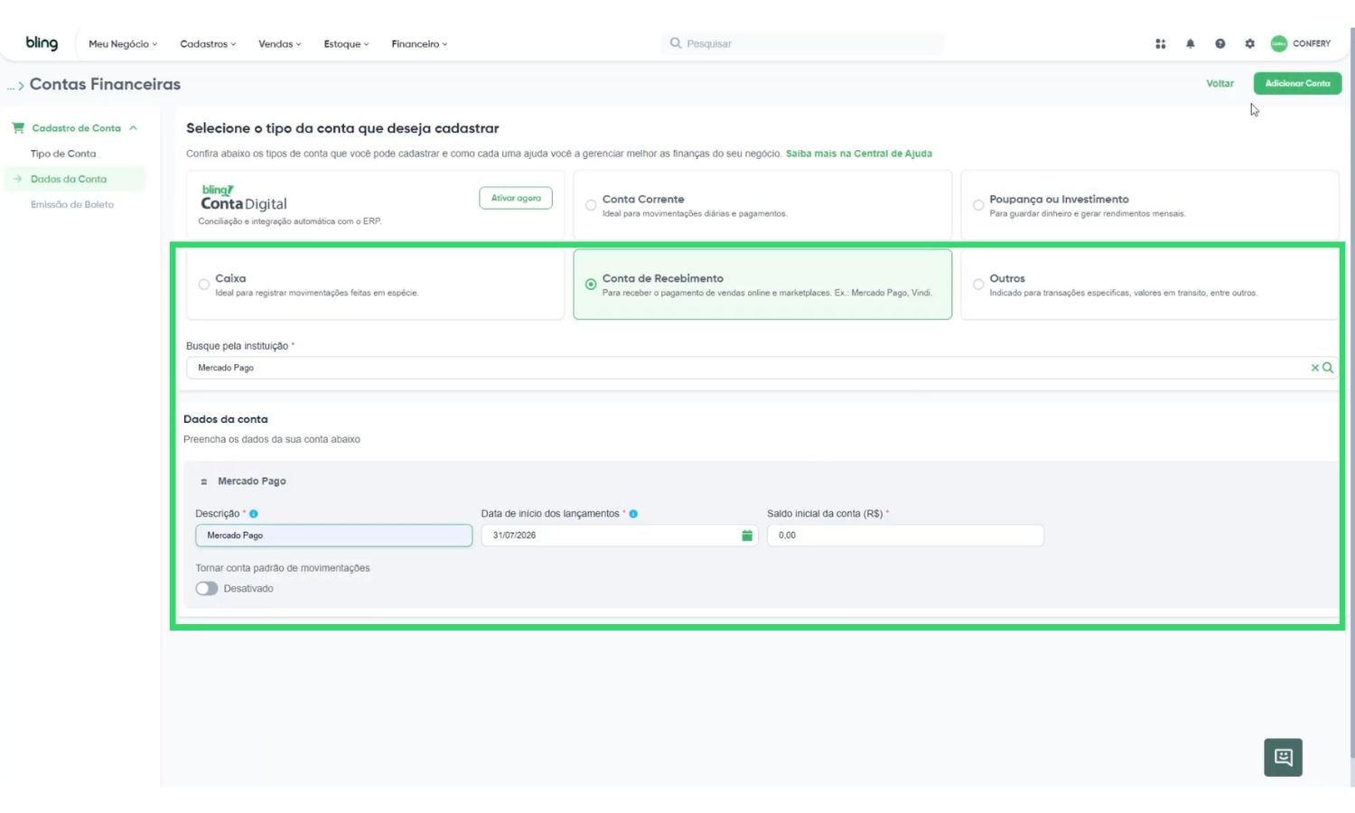Click the Adicionar Conta button
Image resolution: width=1355 pixels, height=813 pixels.
1297,83
